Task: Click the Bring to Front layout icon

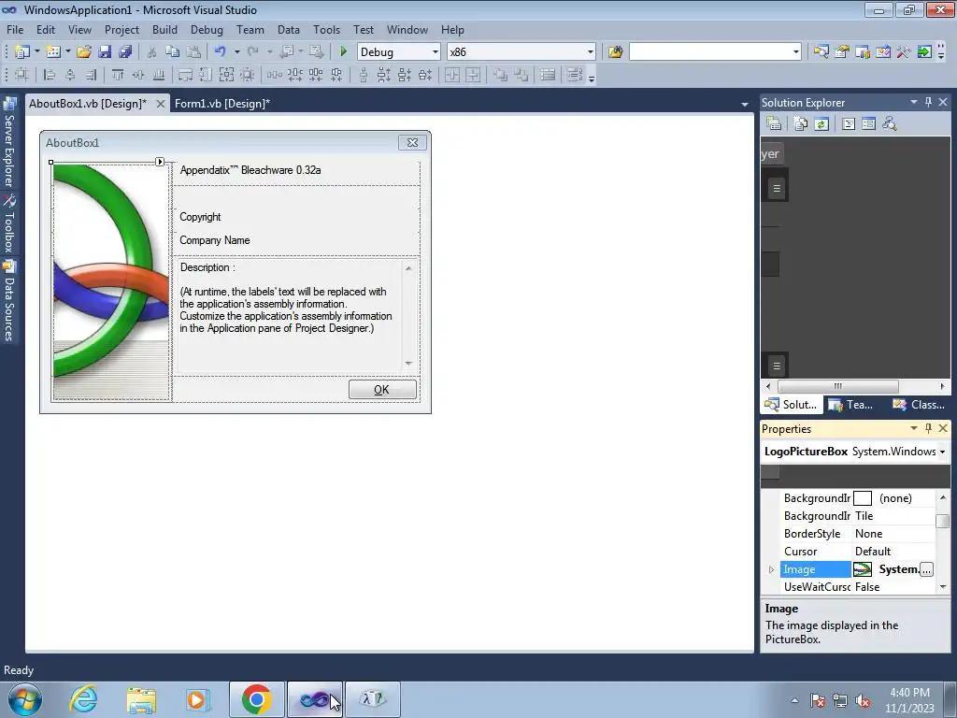Action: pos(500,75)
